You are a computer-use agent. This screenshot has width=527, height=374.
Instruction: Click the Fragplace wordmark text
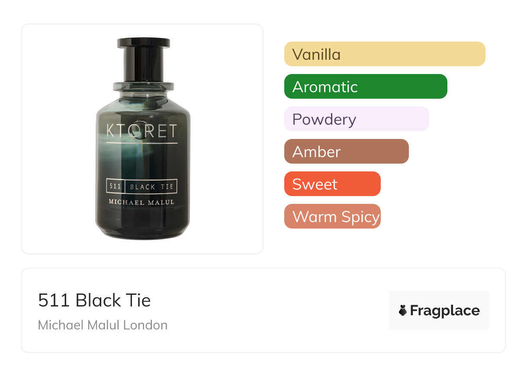coord(445,310)
